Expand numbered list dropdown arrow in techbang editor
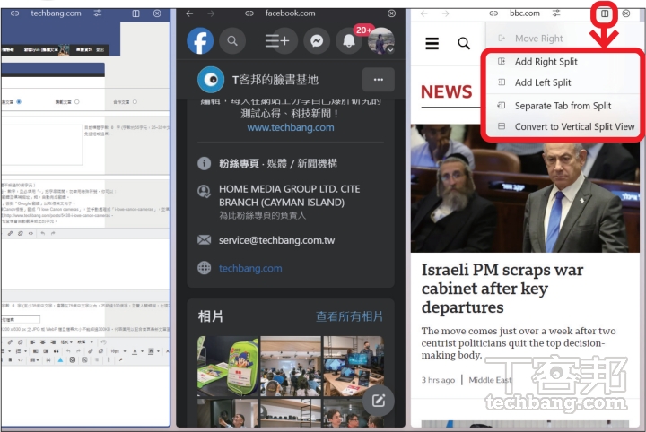The image size is (646, 432). (25, 351)
